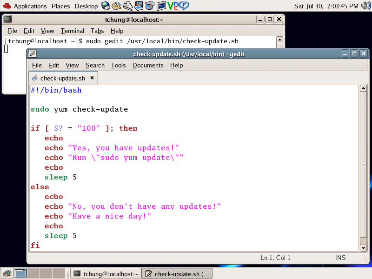Launch the word processor launcher icon

[127, 6]
